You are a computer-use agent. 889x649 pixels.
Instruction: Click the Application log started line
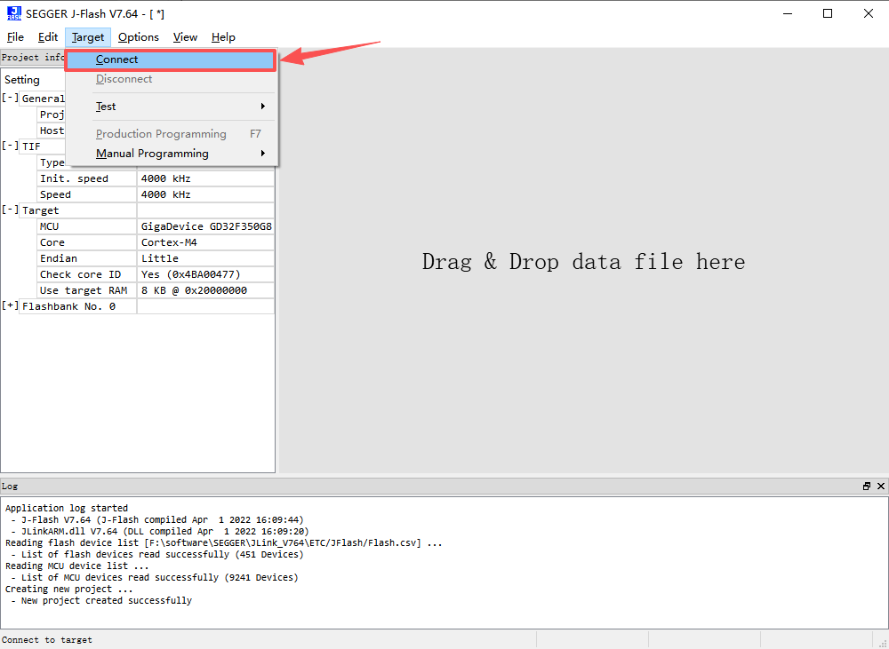click(67, 508)
